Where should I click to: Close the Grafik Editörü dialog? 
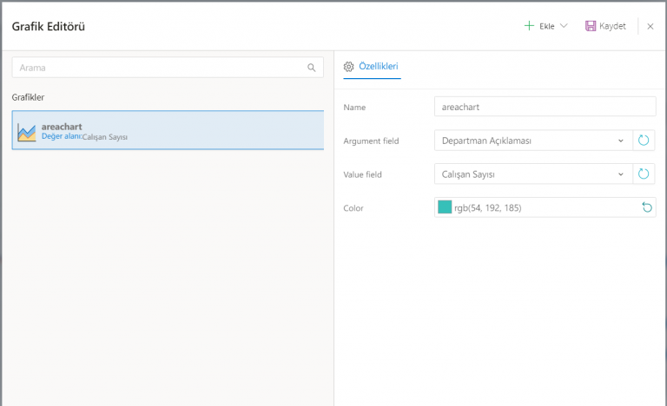pyautogui.click(x=650, y=26)
